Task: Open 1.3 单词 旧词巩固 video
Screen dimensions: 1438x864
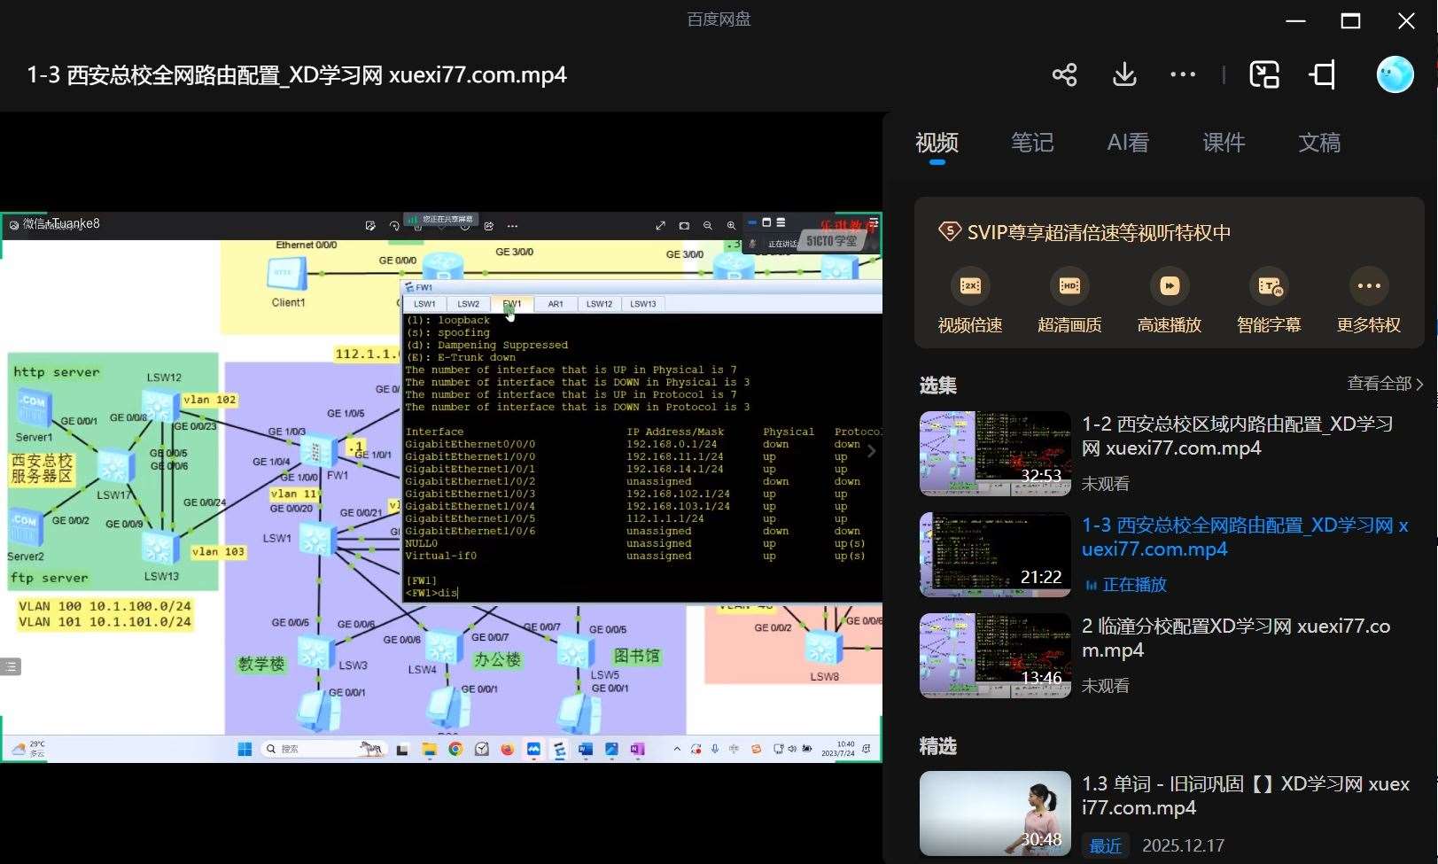Action: (x=995, y=813)
